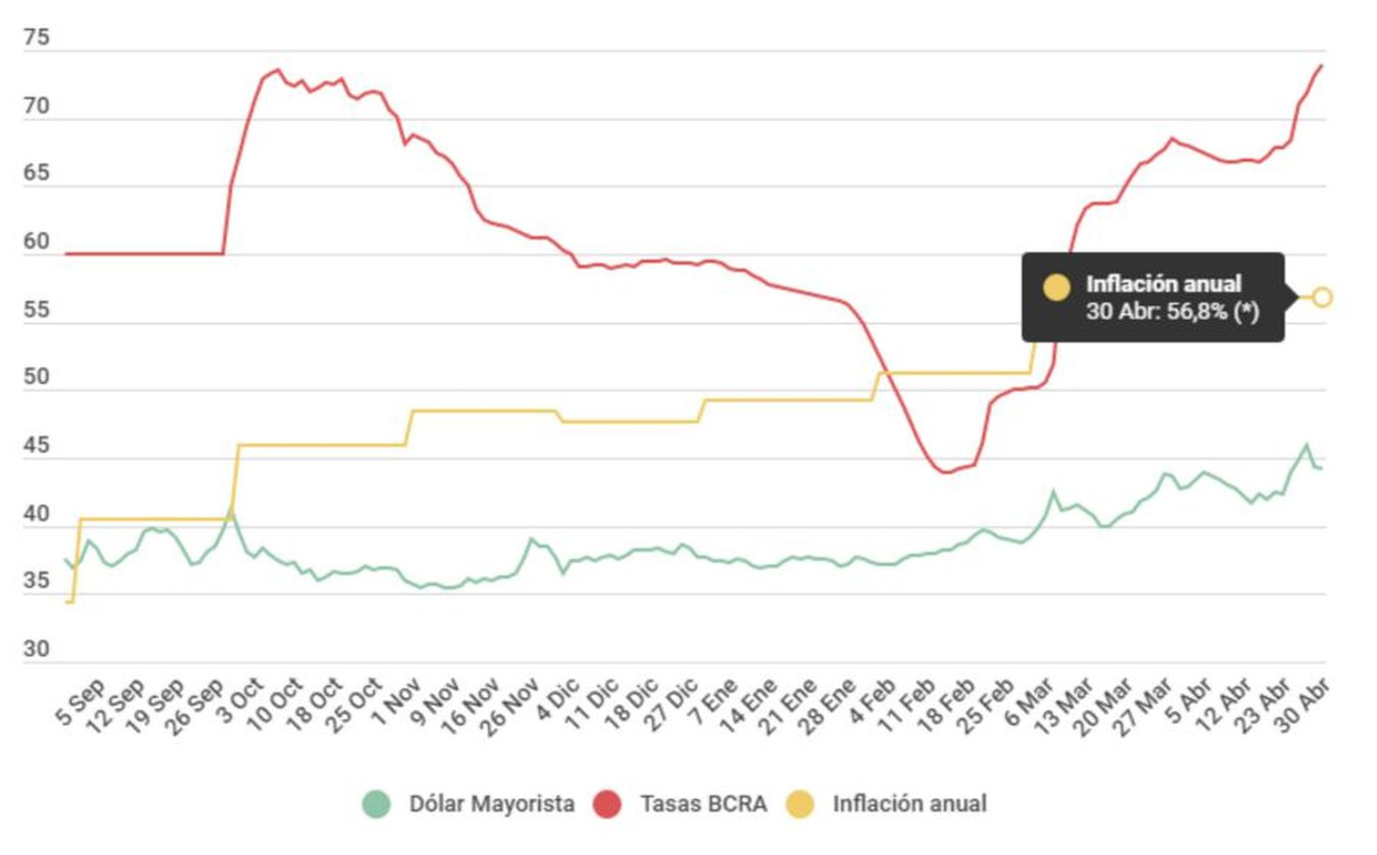Click the 'Inflación anual' tooltip title
The height and width of the screenshot is (855, 1377).
1163,284
